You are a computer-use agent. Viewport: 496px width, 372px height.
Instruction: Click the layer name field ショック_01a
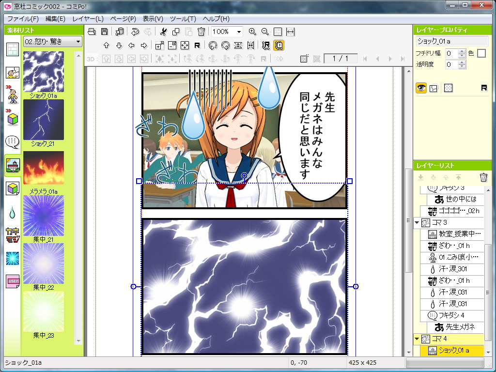click(452, 41)
